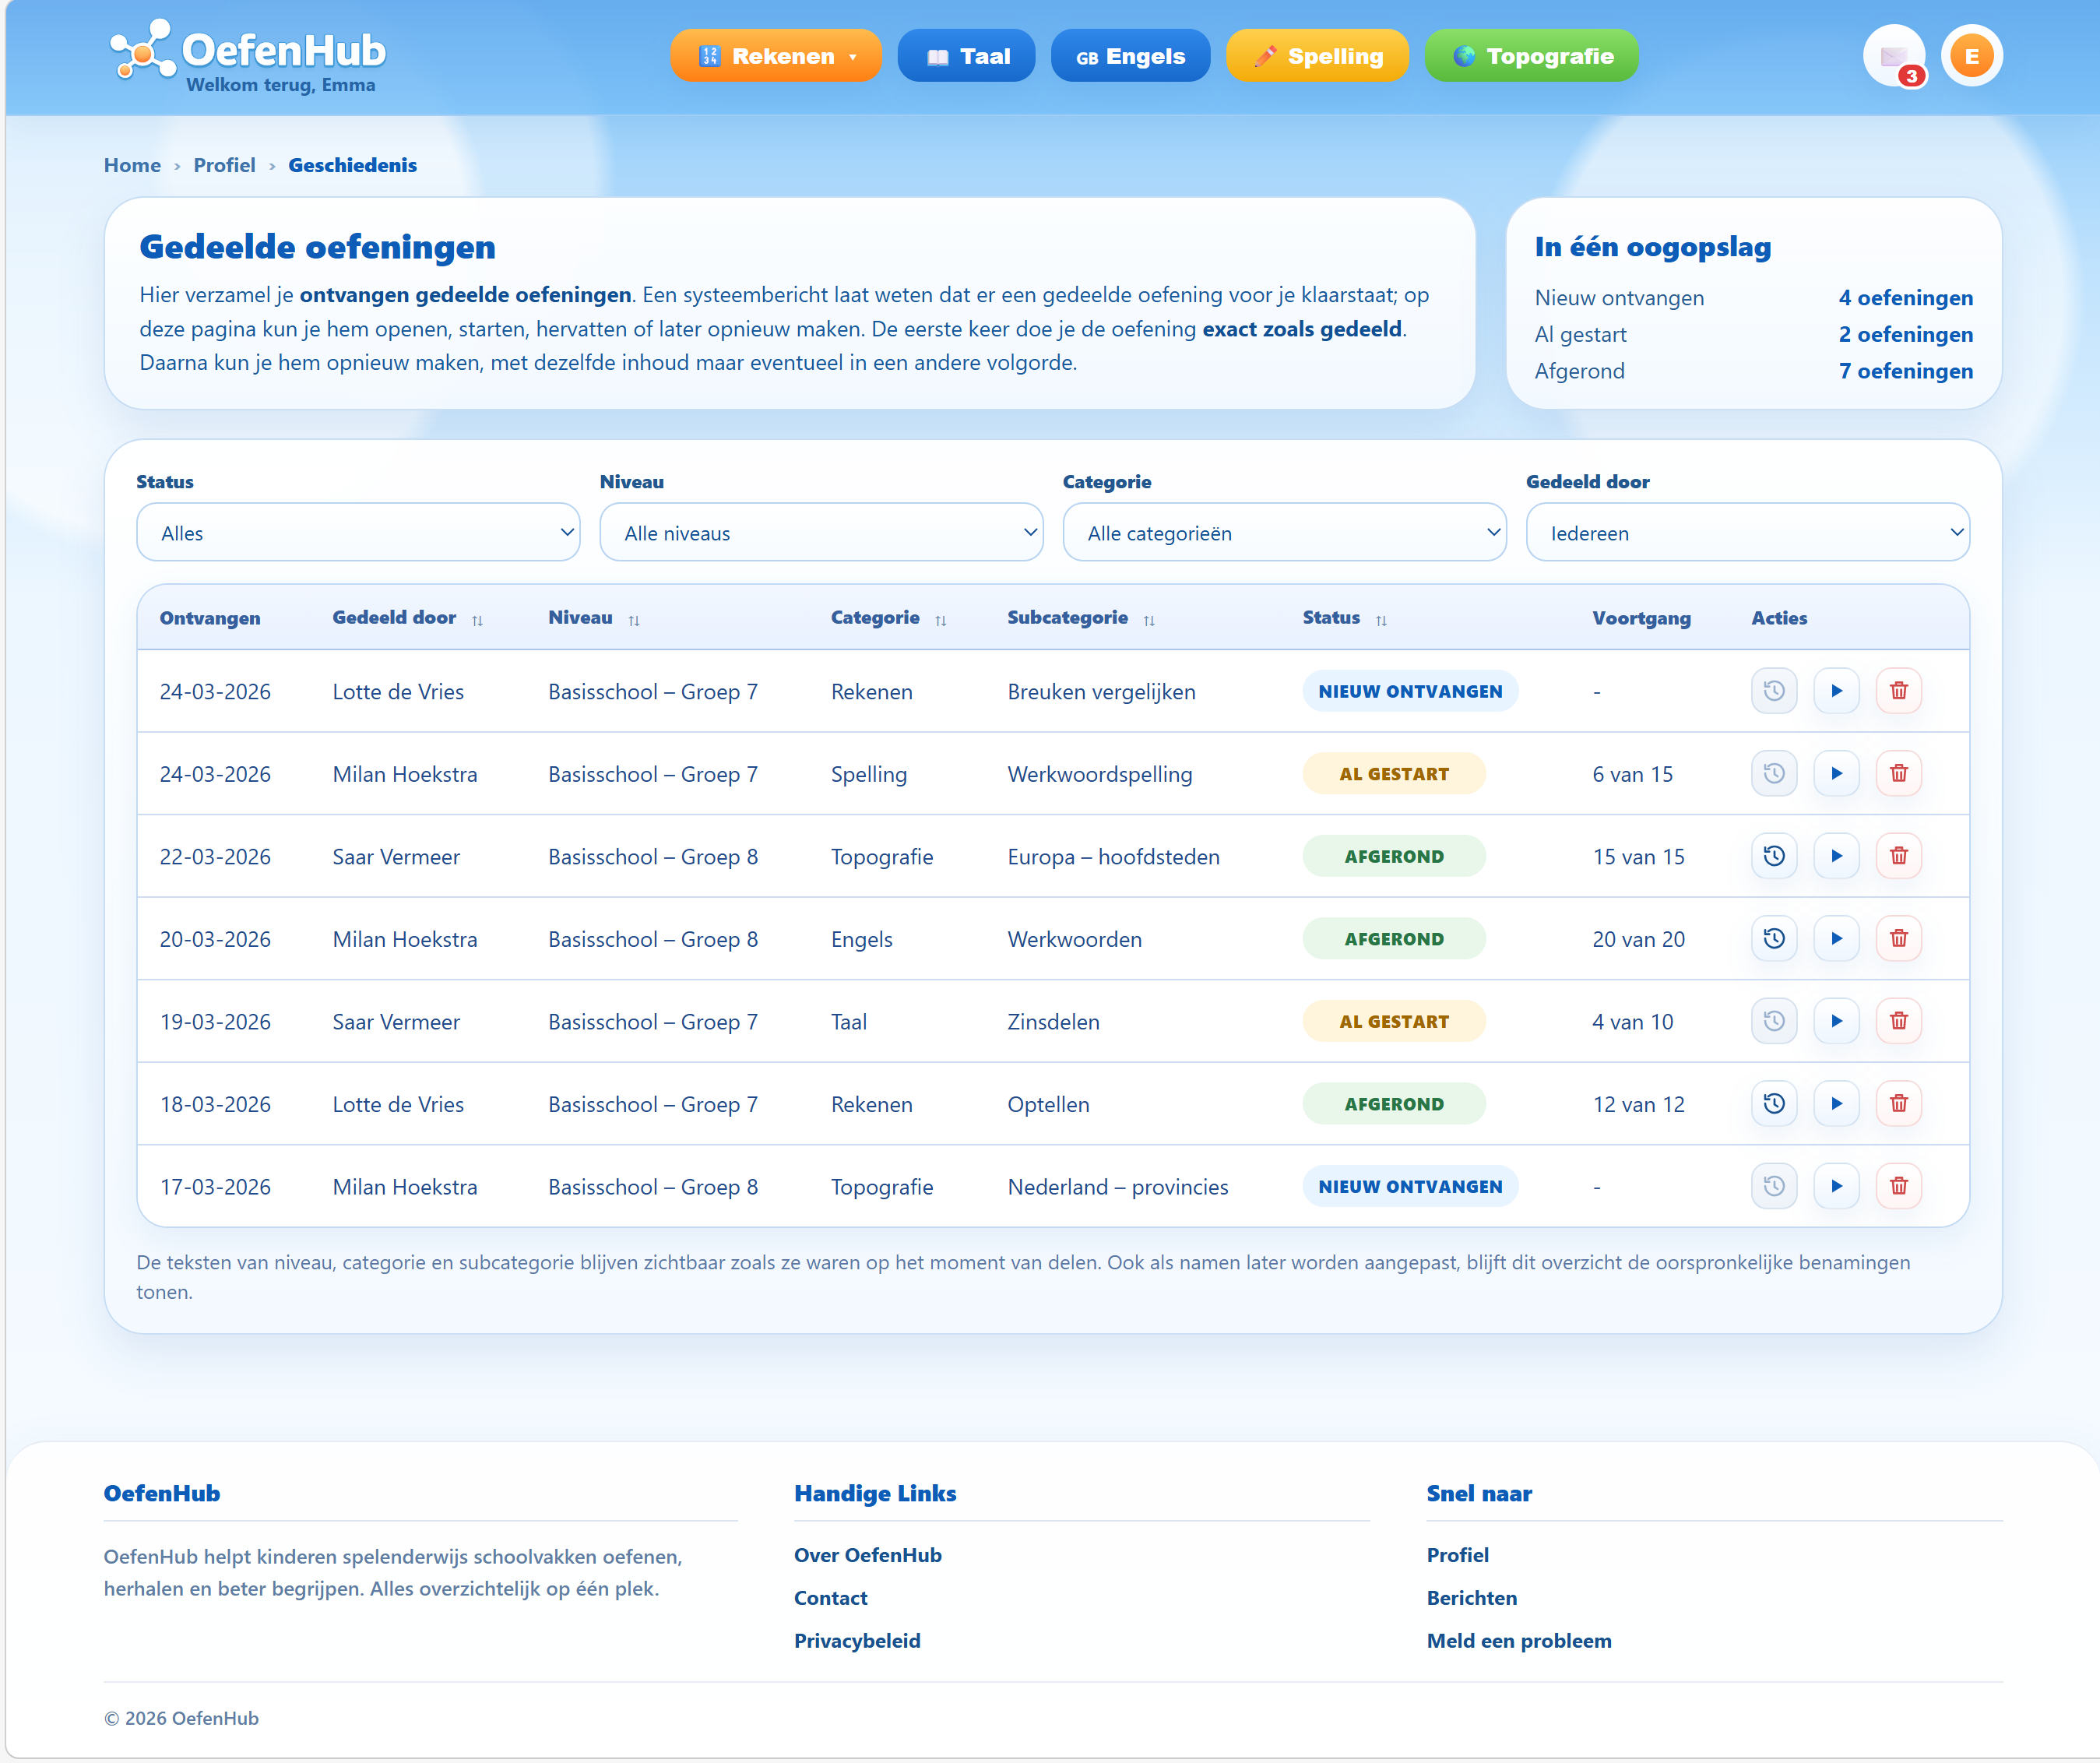Delete the Nederland – provincies row
This screenshot has width=2100, height=1763.
coord(1898,1186)
